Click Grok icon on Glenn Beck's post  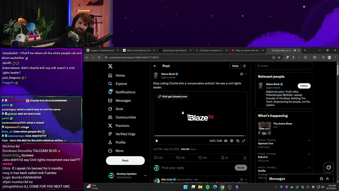241,74
